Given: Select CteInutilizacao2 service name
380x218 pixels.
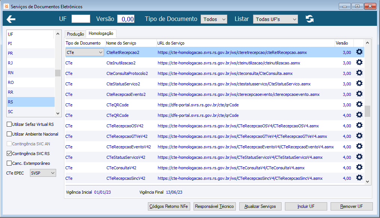Looking at the screenshot, I should coord(121,63).
